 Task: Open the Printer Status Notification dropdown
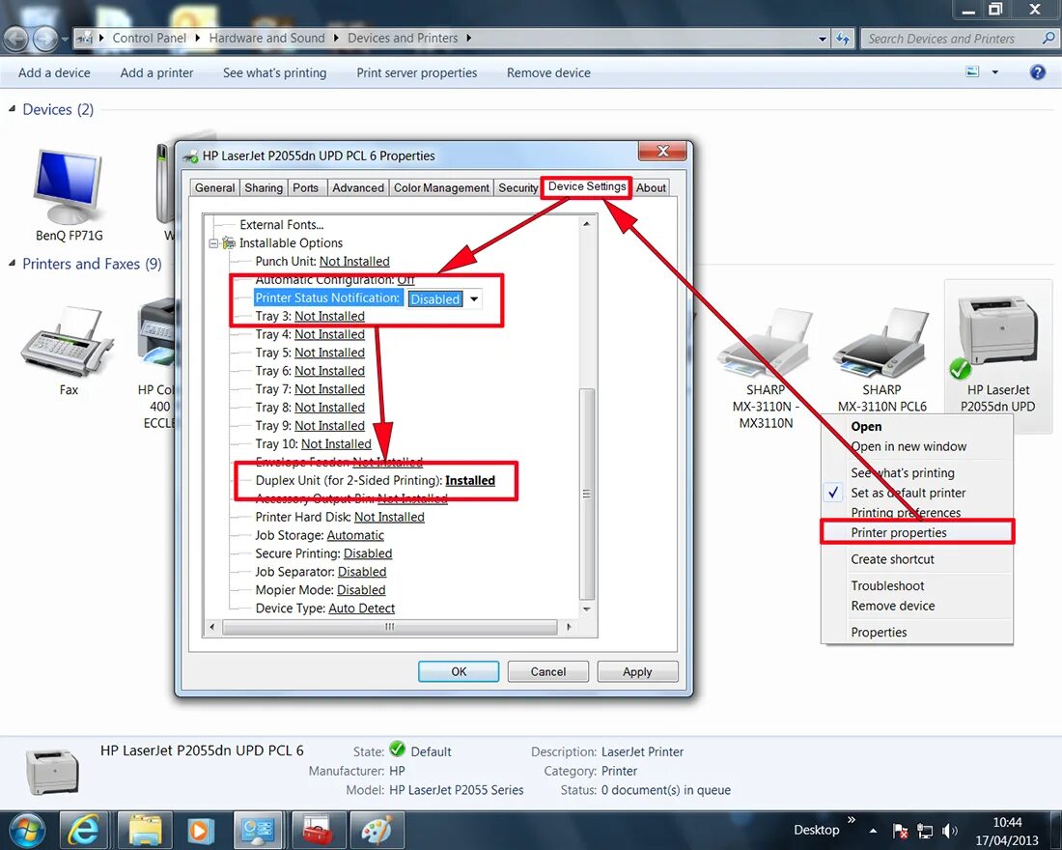click(x=474, y=298)
